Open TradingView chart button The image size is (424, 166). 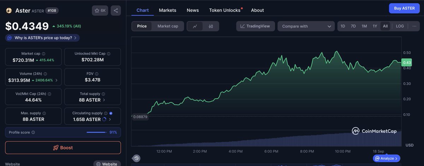[255, 26]
